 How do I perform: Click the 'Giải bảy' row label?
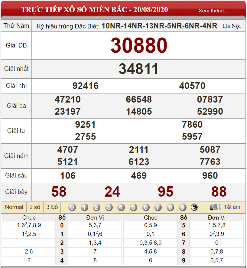(16, 192)
